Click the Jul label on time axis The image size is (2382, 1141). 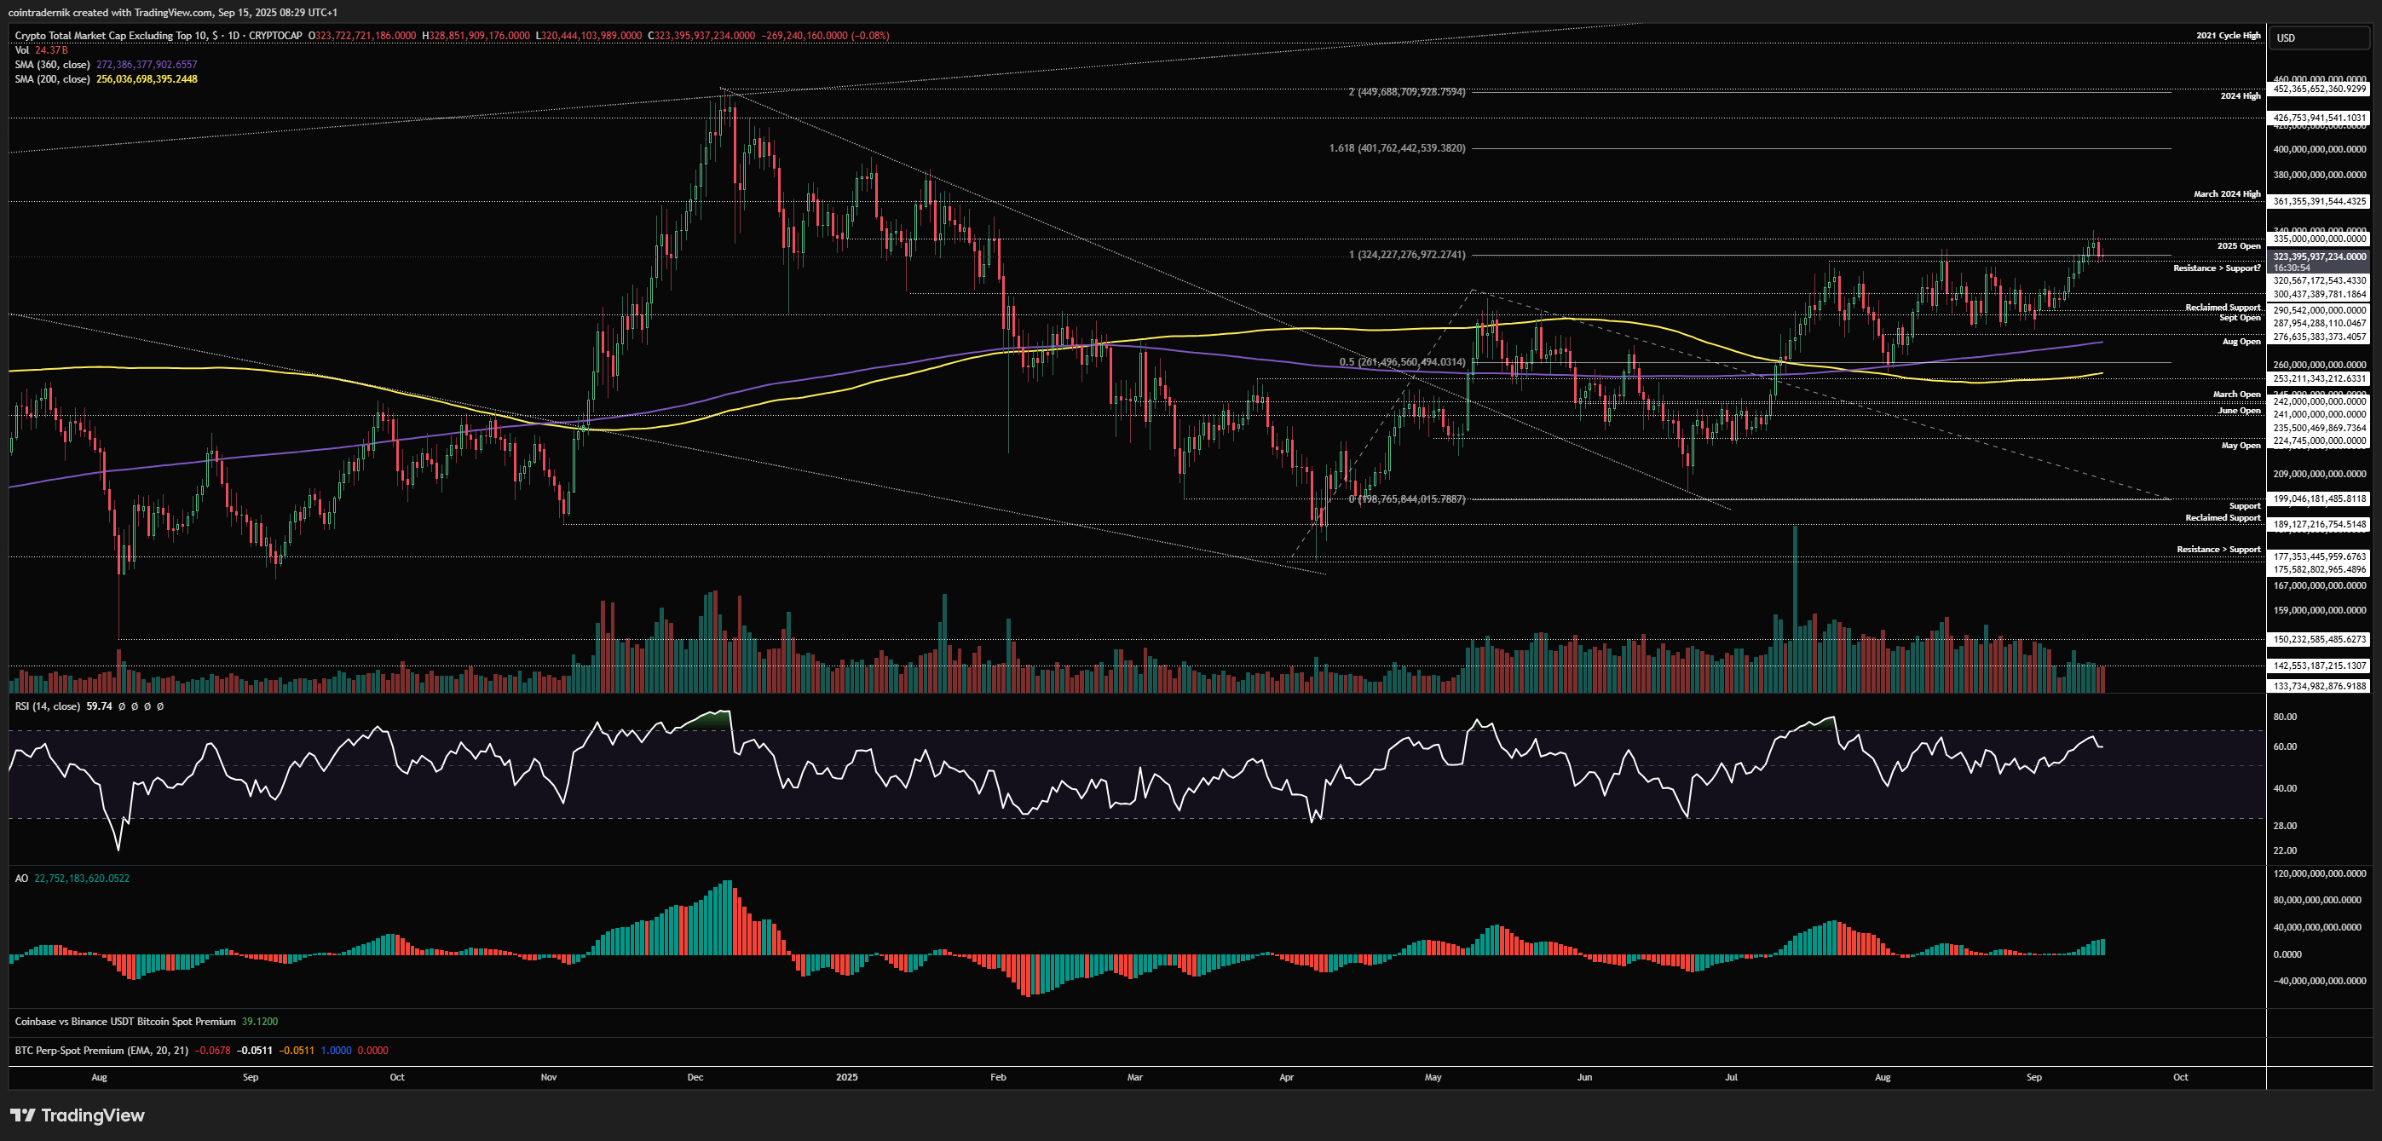coord(1731,1078)
